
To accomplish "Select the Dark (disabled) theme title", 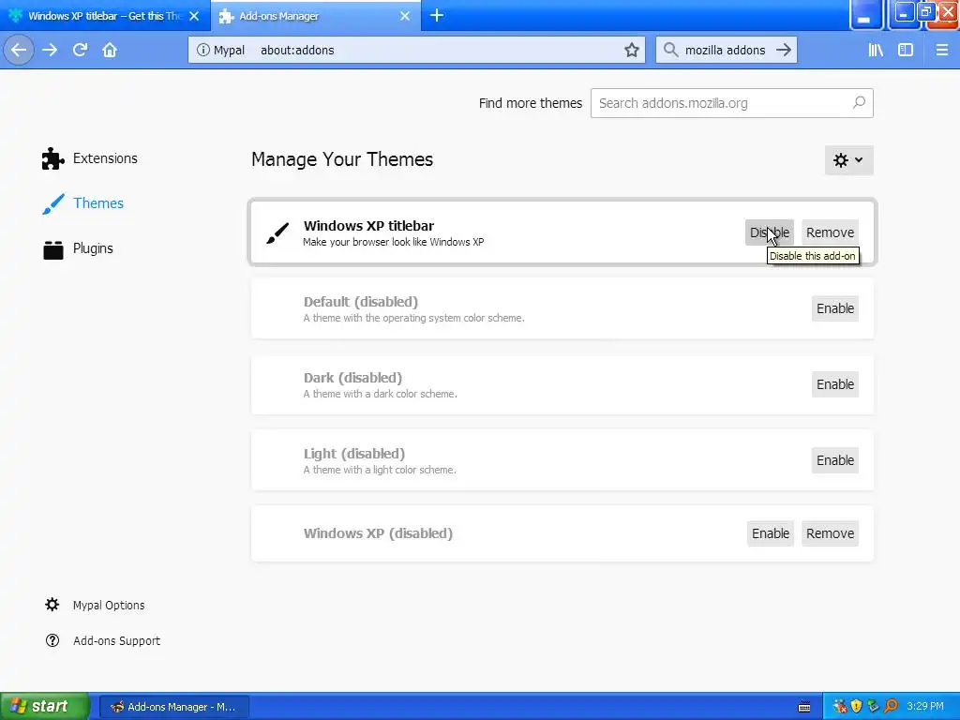I will pos(352,378).
